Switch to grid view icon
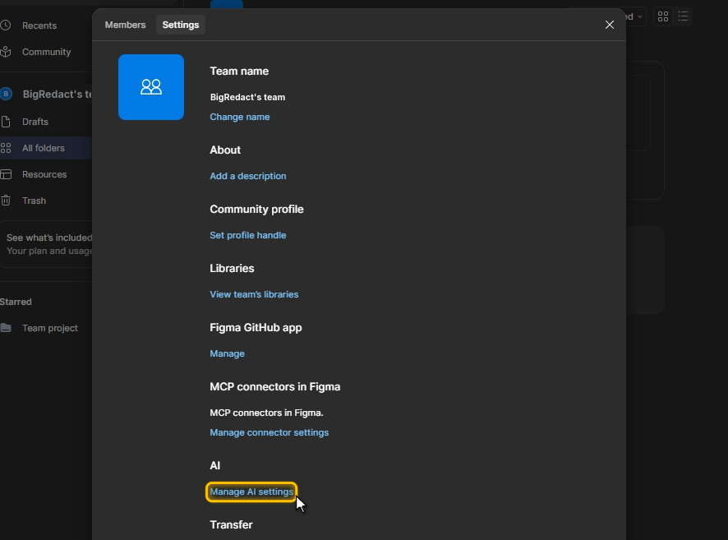The width and height of the screenshot is (728, 540). click(x=663, y=16)
